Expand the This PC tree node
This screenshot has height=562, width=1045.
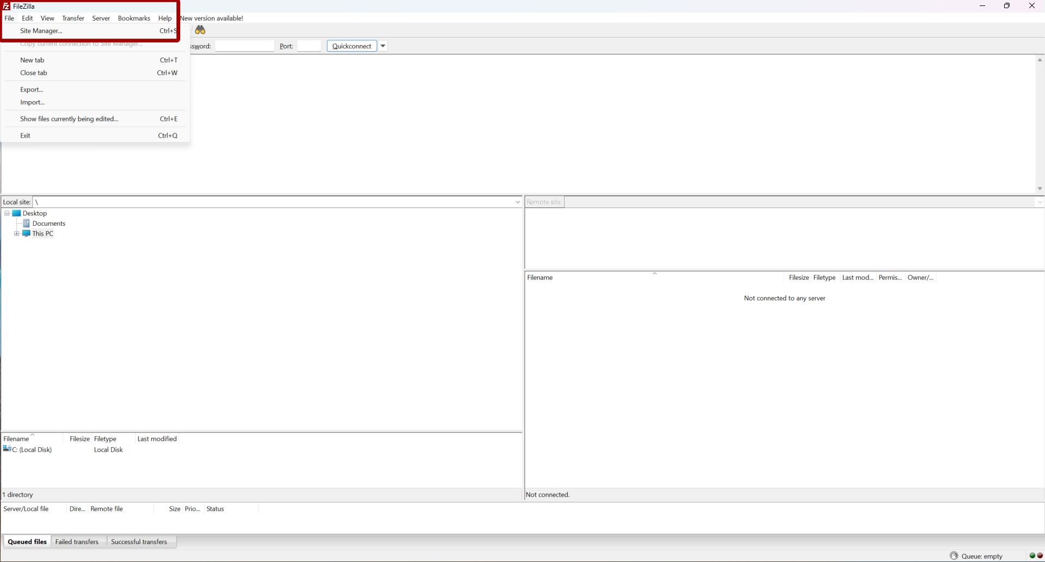(17, 233)
